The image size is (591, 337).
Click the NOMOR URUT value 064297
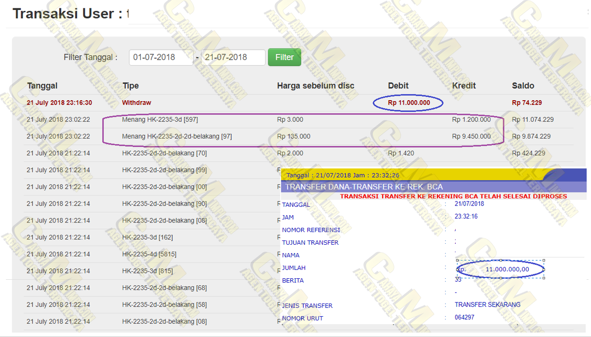pyautogui.click(x=464, y=317)
